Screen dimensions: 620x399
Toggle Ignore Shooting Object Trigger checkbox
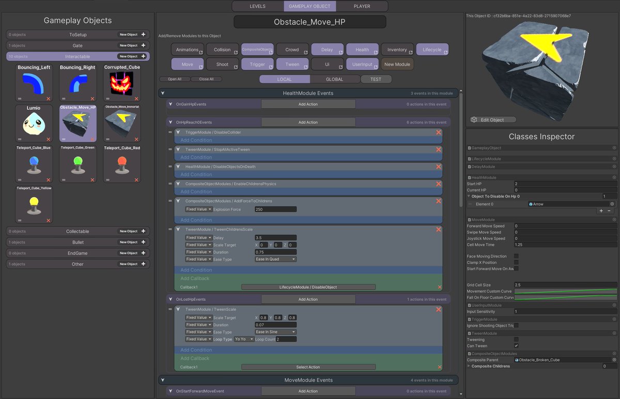click(516, 325)
